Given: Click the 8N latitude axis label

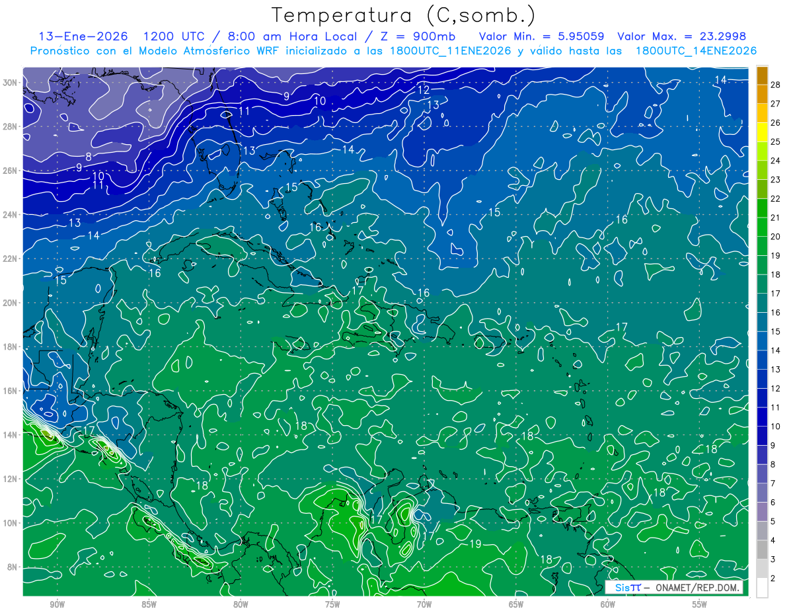Looking at the screenshot, I should point(13,567).
